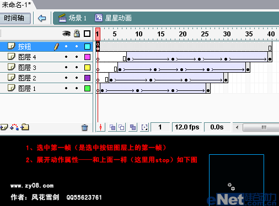
Task: Click the 12.0 fps frame rate field
Action: 187,127
